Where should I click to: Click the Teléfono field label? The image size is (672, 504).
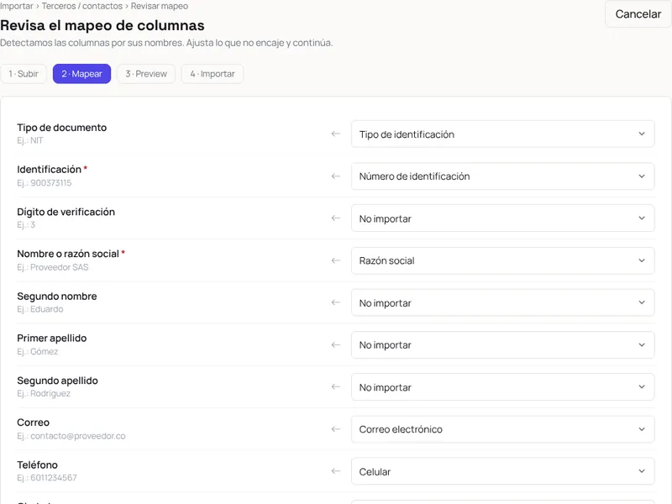(x=37, y=465)
